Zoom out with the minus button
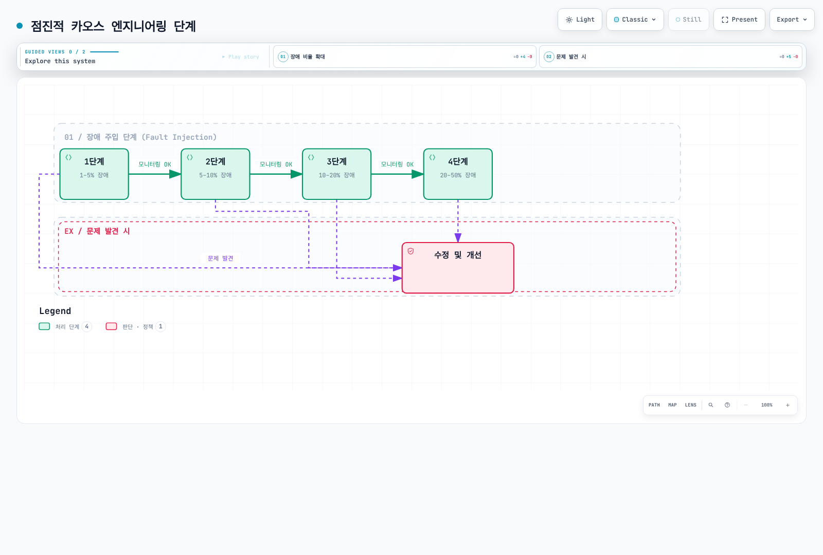823x555 pixels. [746, 405]
